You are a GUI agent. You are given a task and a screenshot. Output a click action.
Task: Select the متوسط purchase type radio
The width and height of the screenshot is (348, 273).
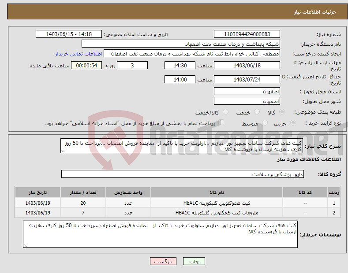[x=265, y=123]
